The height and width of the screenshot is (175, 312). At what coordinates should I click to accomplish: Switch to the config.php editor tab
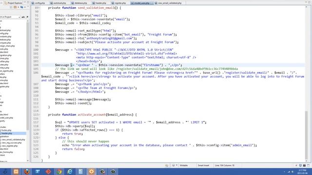point(38,3)
